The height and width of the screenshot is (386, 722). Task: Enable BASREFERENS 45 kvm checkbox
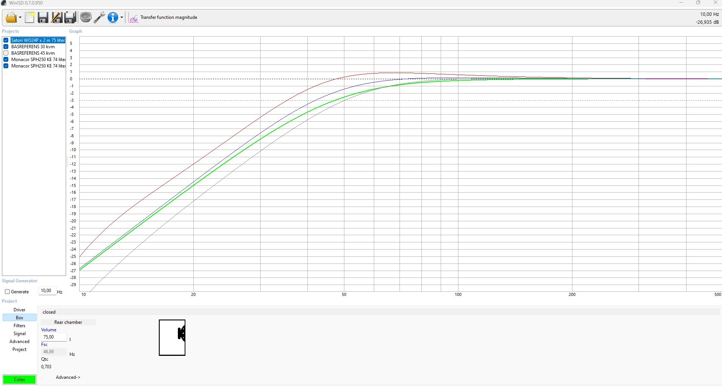click(6, 53)
